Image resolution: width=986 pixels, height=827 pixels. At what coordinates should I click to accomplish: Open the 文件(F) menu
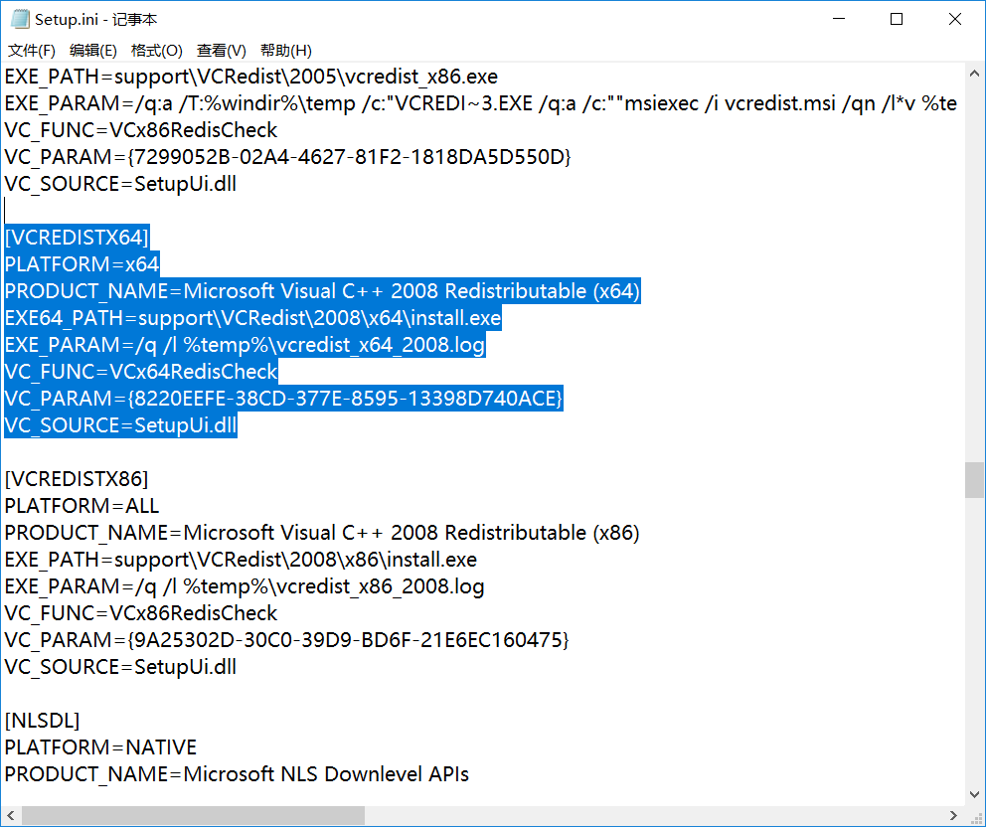point(32,51)
